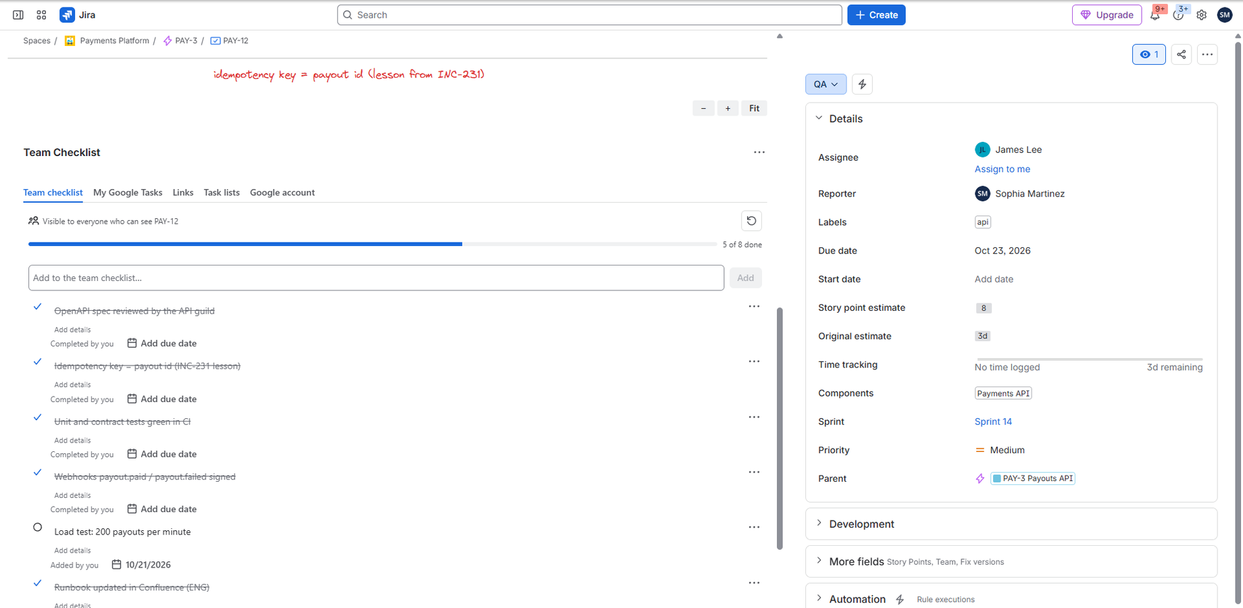
Task: Focus the Add to the team checklist field
Action: pos(376,278)
